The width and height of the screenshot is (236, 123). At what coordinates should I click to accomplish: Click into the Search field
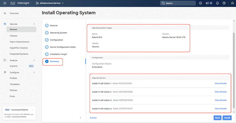178,3
